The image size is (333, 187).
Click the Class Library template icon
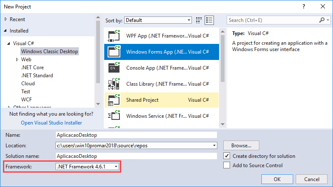[114, 84]
